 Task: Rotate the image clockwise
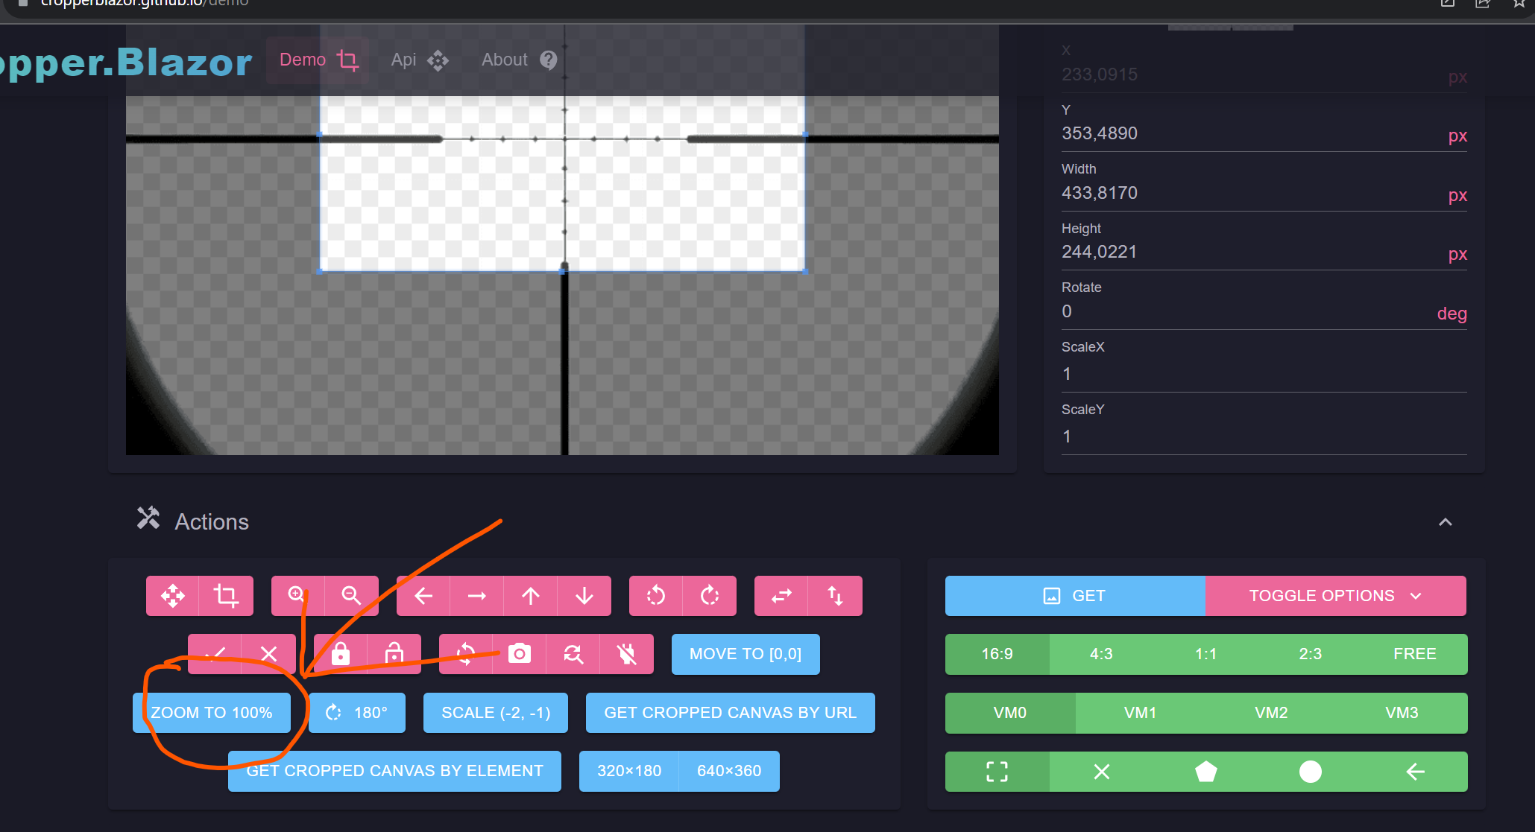[709, 596]
